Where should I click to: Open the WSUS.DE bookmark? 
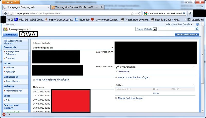(29, 19)
